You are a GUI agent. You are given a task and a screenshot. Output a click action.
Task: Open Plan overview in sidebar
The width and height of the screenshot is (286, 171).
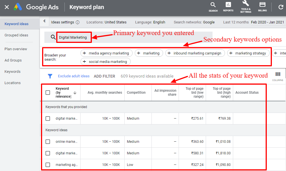(x=16, y=49)
